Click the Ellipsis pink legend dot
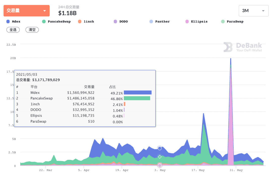The width and height of the screenshot is (272, 176). pos(187,21)
